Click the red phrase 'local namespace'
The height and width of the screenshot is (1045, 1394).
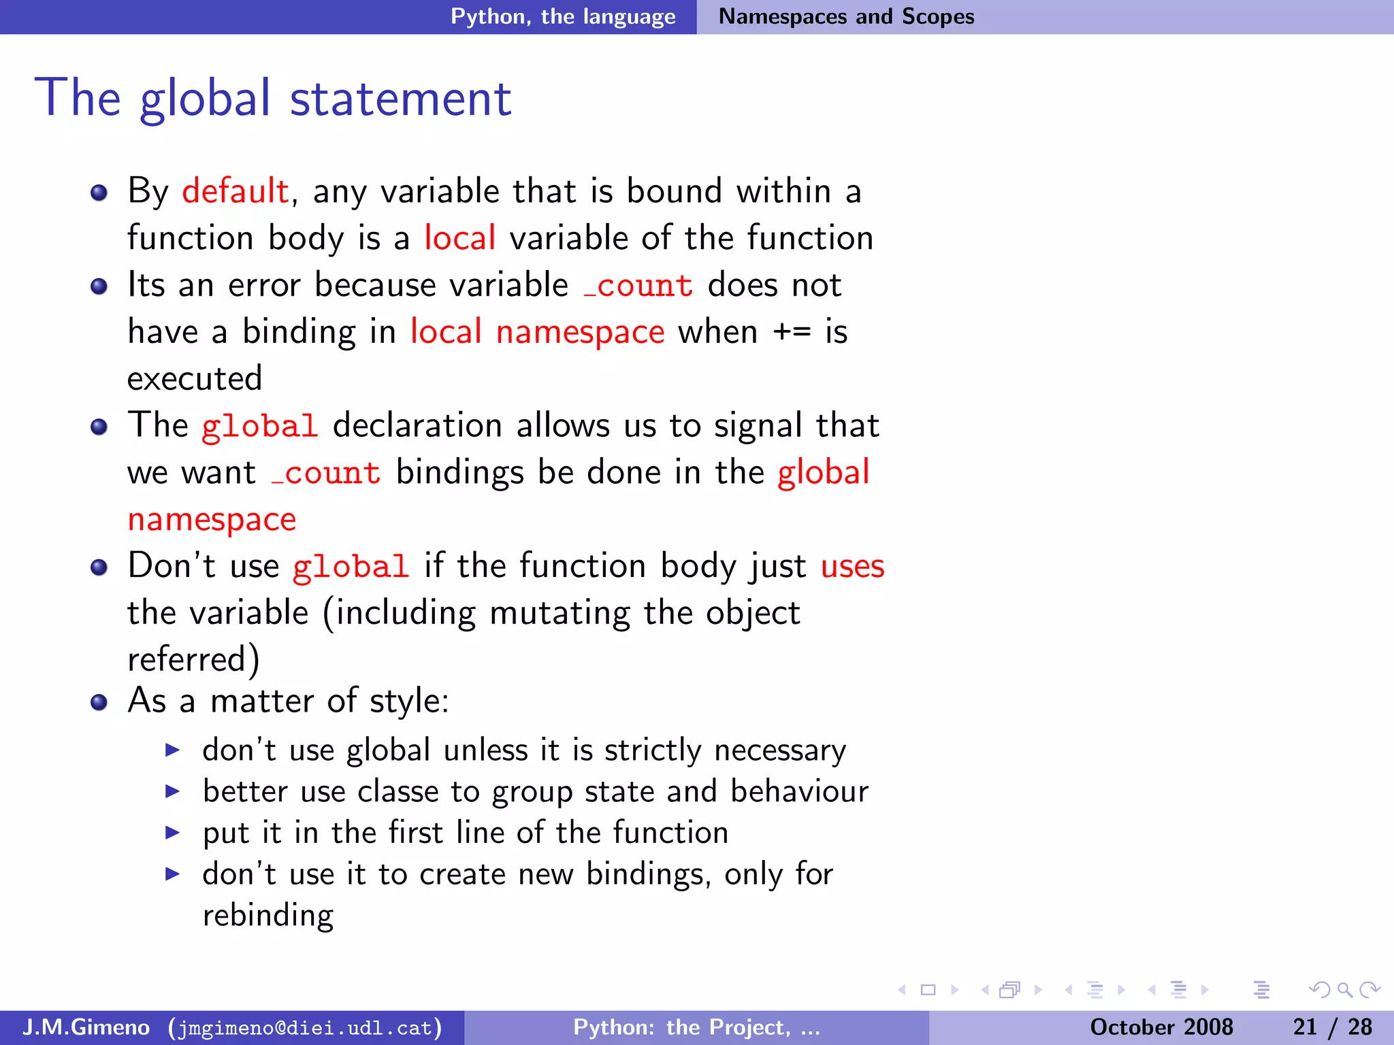click(537, 333)
